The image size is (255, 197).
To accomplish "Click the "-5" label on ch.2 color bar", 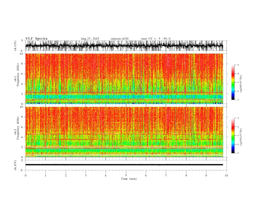I will pos(238,136).
